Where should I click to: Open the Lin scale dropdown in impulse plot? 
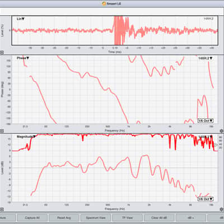point(21,19)
